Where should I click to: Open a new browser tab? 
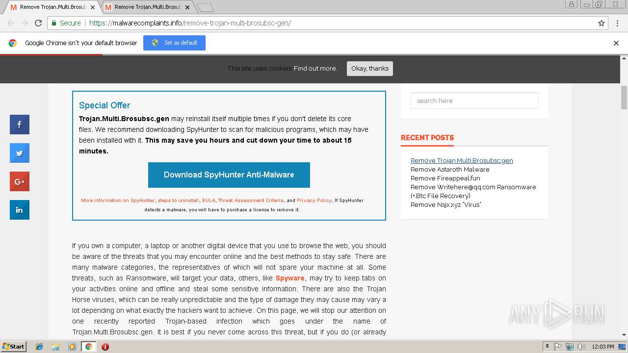(205, 7)
